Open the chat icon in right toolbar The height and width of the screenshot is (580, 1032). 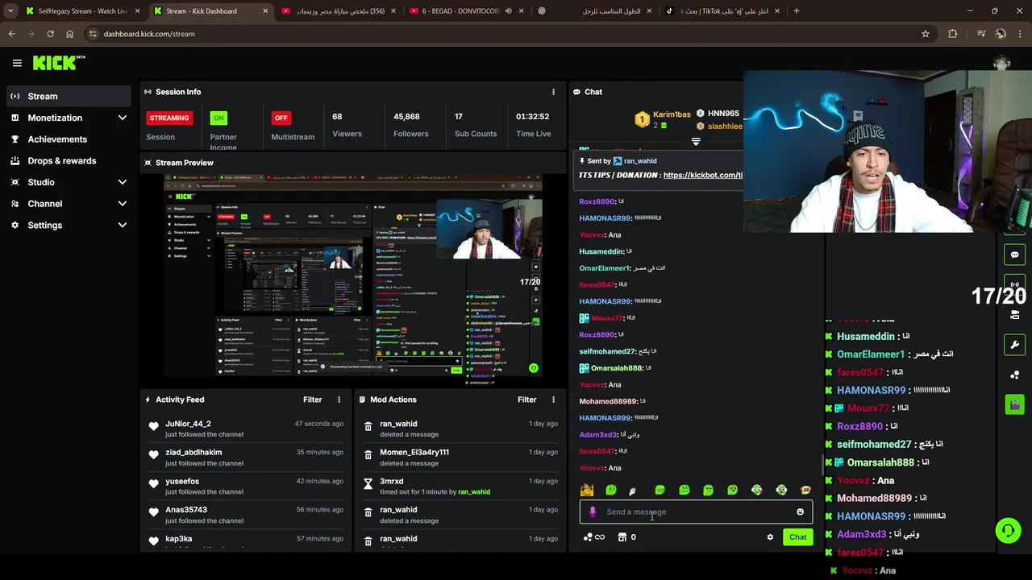[x=1014, y=255]
